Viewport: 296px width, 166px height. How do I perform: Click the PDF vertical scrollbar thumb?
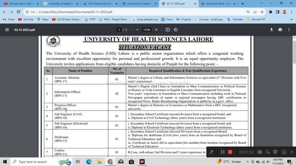tap(294, 52)
